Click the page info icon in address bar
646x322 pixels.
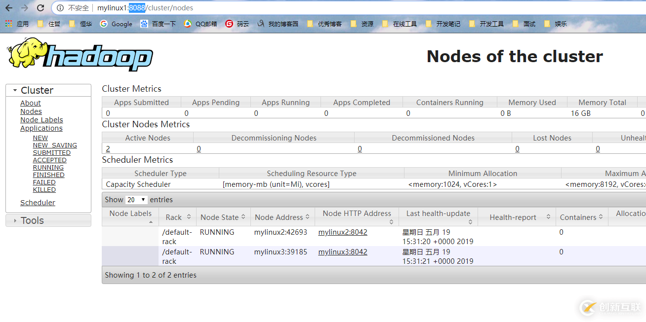pyautogui.click(x=59, y=8)
